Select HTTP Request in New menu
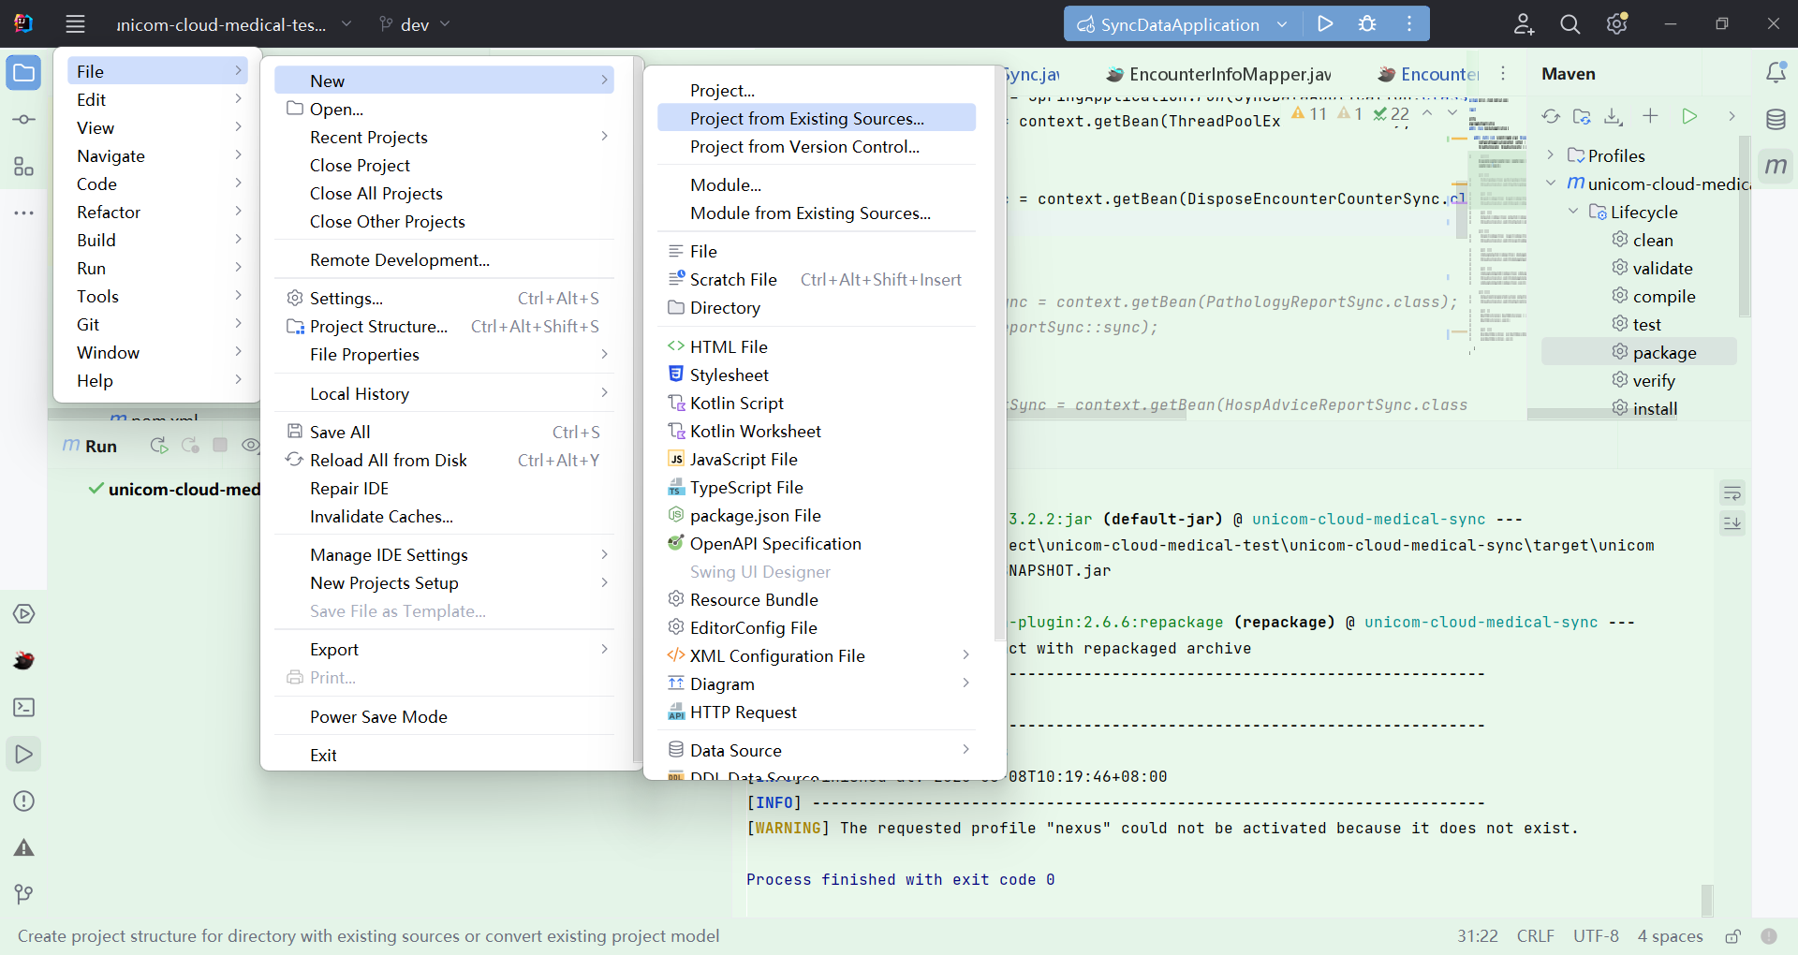The height and width of the screenshot is (955, 1798). pos(817,713)
